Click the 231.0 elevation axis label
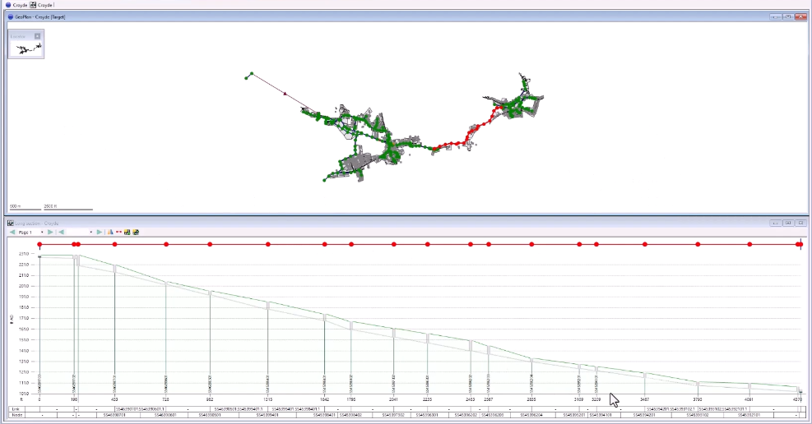Viewport: 812px width, 424px height. coord(24,254)
